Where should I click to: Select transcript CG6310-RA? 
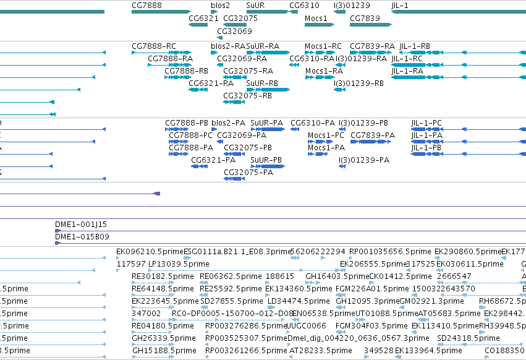point(294,65)
